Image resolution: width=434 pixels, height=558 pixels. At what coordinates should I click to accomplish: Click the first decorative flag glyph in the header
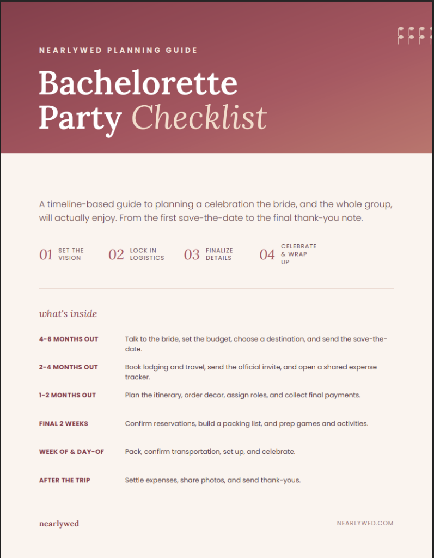[401, 35]
